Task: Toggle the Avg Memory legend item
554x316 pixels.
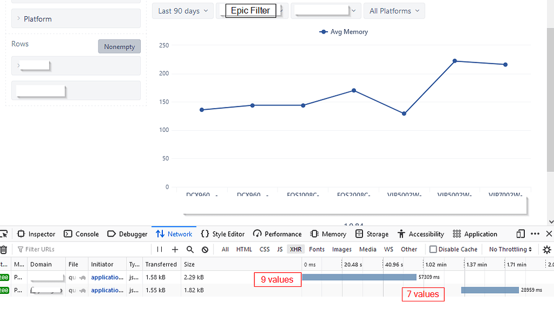Action: 343,32
